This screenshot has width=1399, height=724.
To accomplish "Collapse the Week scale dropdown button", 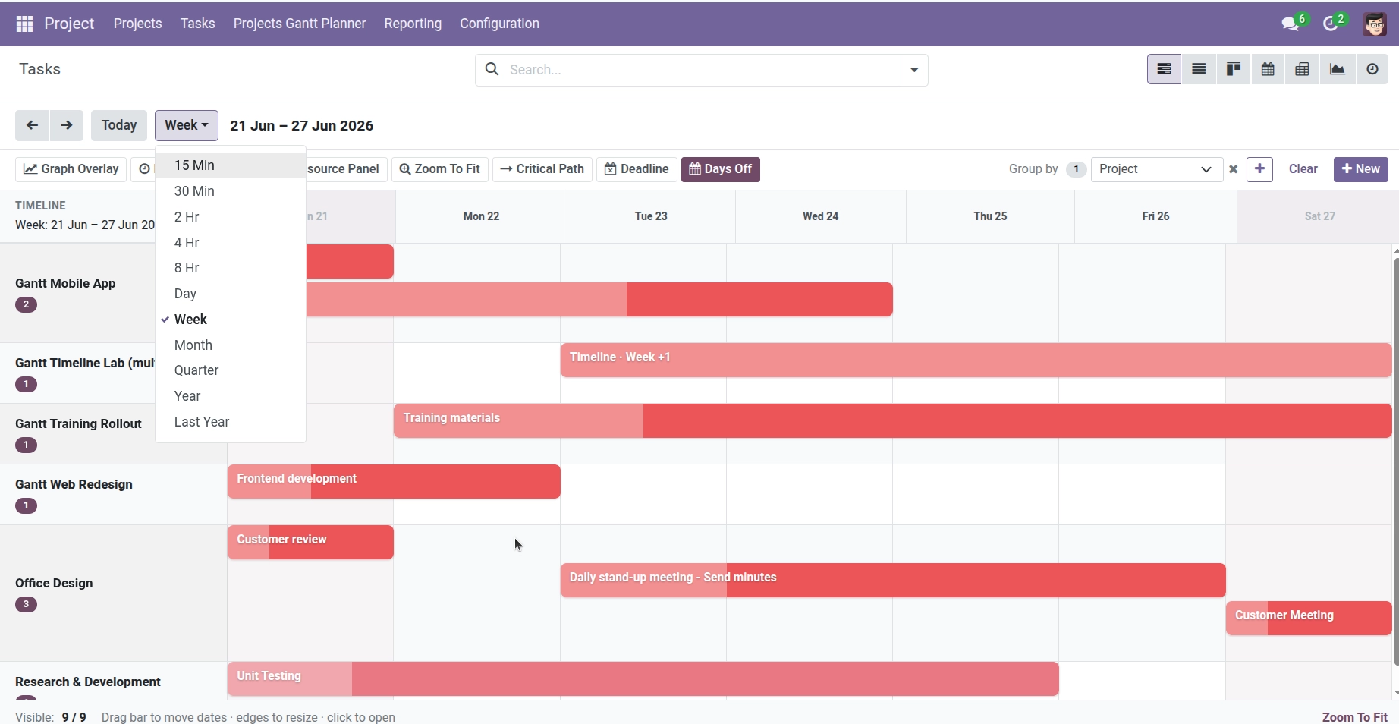I will (x=187, y=125).
